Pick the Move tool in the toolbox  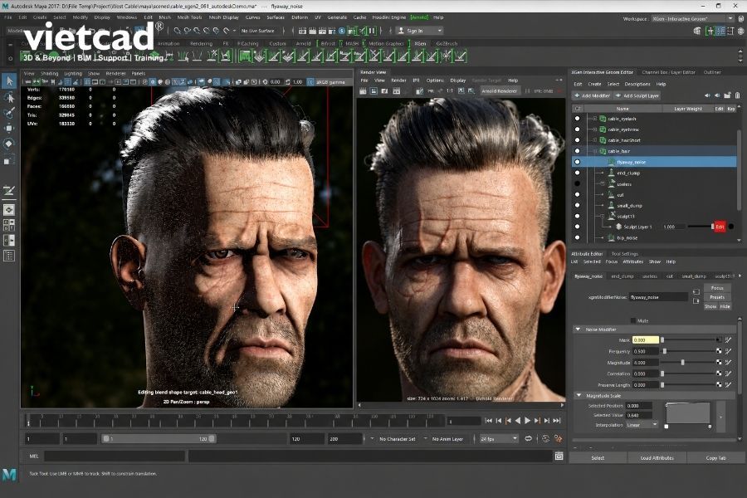pos(9,128)
